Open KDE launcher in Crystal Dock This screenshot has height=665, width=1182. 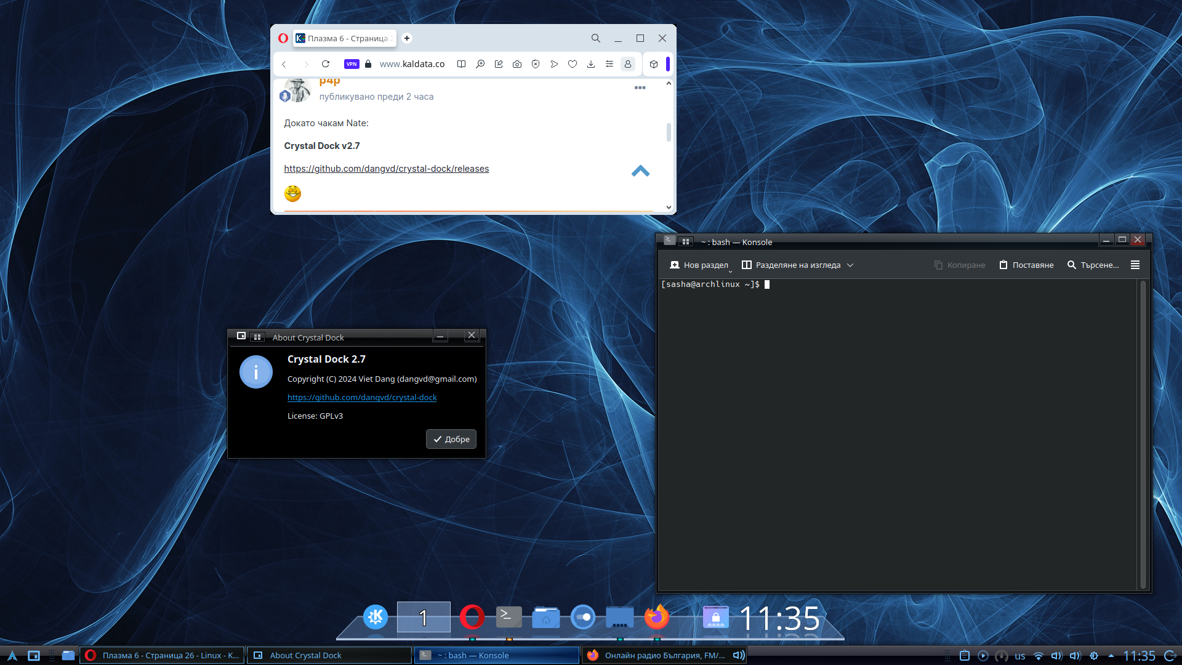pos(376,616)
